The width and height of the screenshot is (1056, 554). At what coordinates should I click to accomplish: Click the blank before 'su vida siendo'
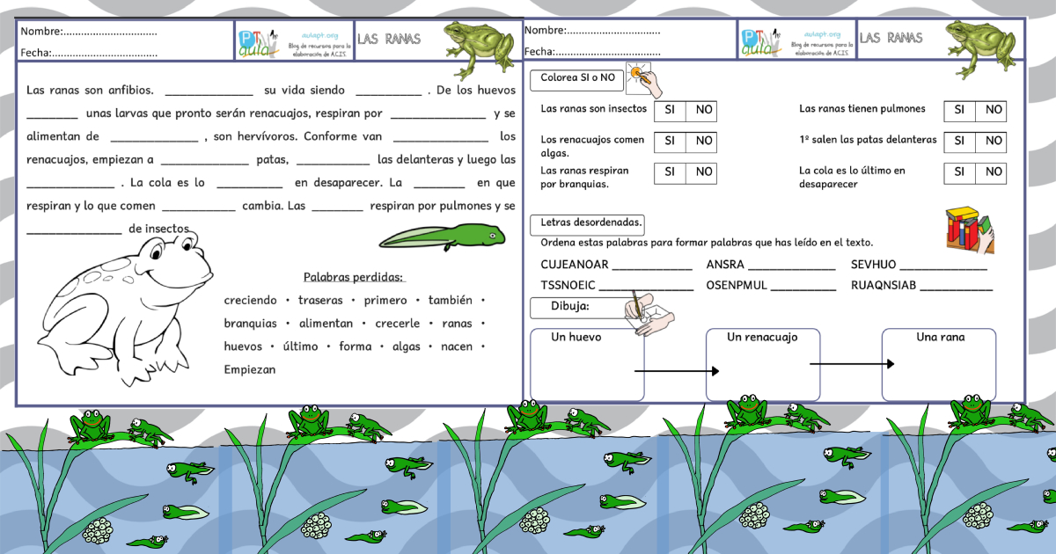point(209,91)
